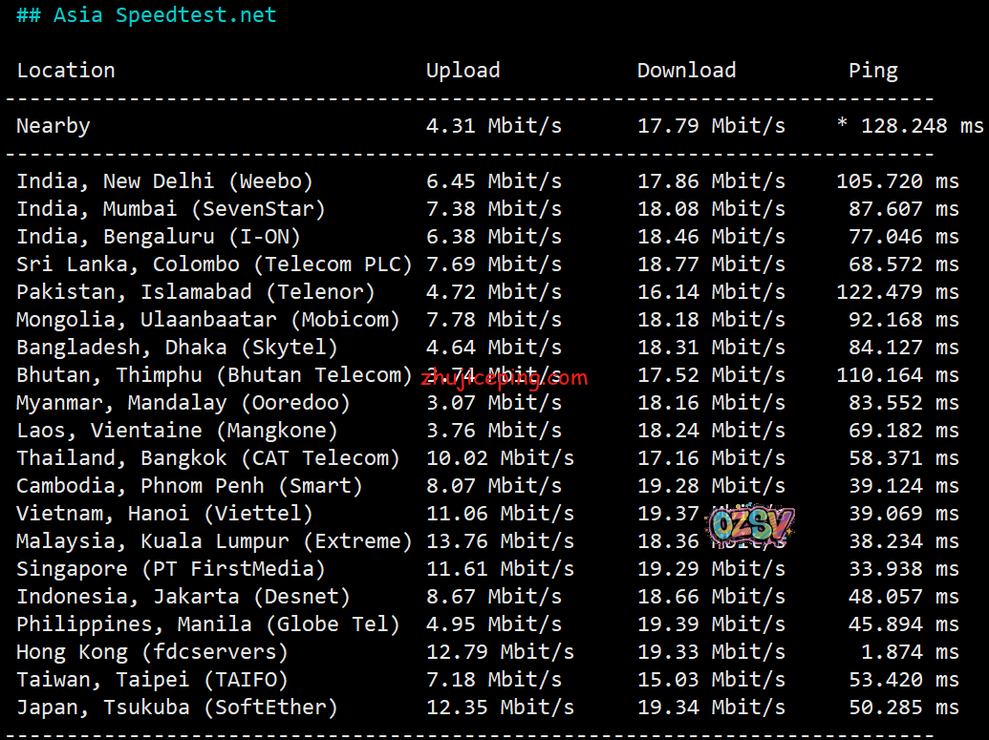The image size is (989, 740).
Task: Select the Sri Lanka, Colombo (Telecom PLC) entry
Action: [214, 264]
